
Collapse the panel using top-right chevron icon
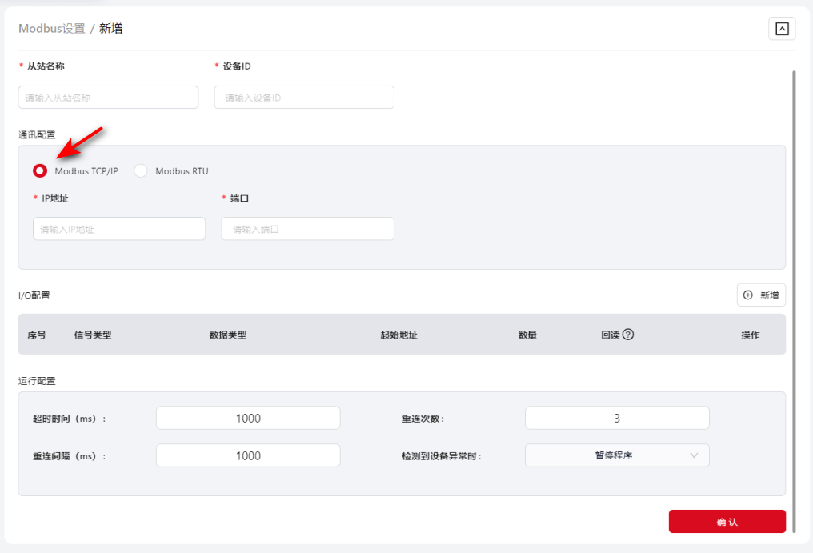point(782,29)
